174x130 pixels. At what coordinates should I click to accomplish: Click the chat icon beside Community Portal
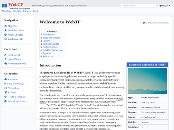[x=6, y=64]
